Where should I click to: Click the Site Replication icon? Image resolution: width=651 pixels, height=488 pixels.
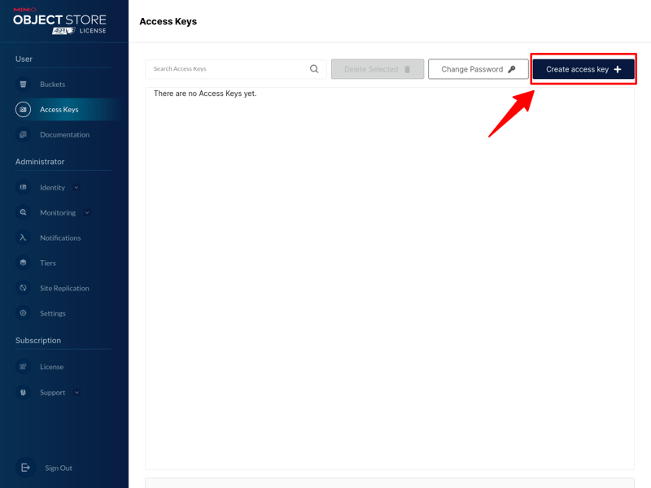coord(23,289)
